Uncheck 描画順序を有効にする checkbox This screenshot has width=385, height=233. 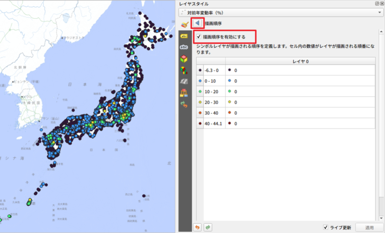(x=199, y=37)
